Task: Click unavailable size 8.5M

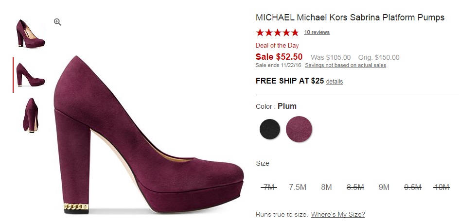Action: pyautogui.click(x=355, y=187)
